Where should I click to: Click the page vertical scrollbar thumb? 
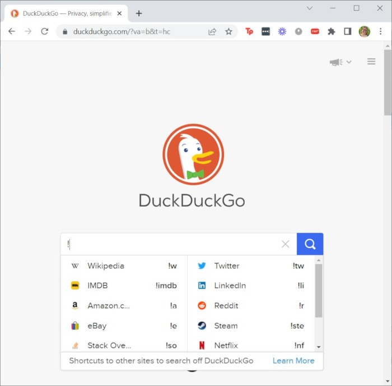pos(388,82)
